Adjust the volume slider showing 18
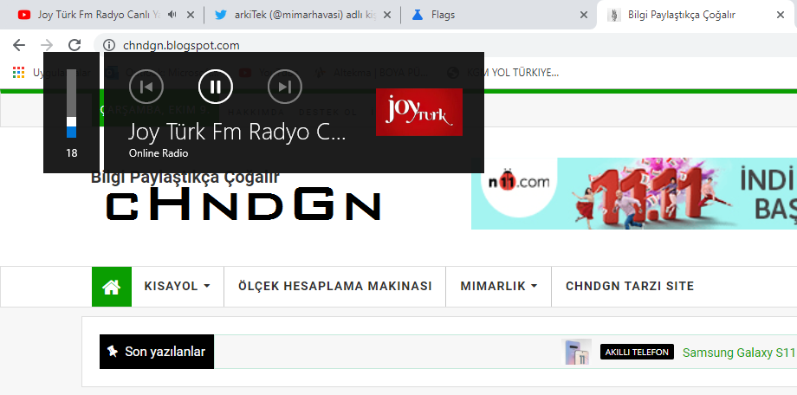 pos(72,103)
